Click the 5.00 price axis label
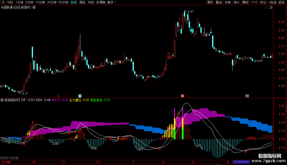 tap(281, 70)
